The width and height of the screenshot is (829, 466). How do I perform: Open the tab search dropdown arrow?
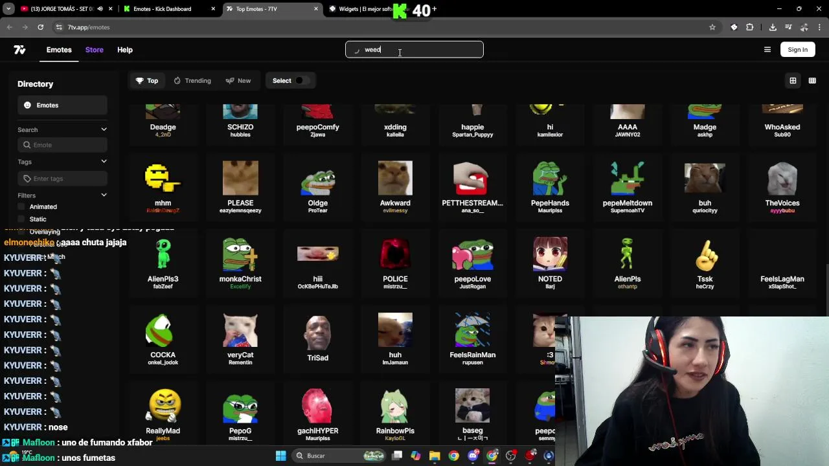pos(8,9)
